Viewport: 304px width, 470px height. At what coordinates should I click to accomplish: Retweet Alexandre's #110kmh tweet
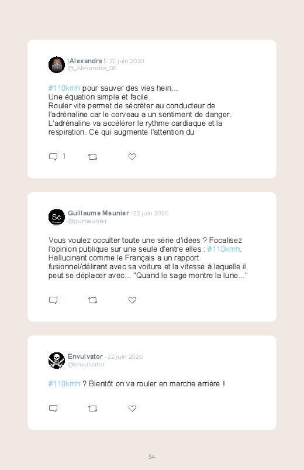(x=92, y=157)
